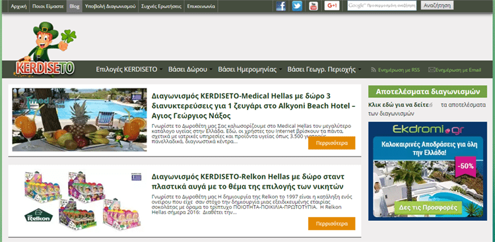Open the Επικοινωνία page
The width and height of the screenshot is (495, 242).
201,7
